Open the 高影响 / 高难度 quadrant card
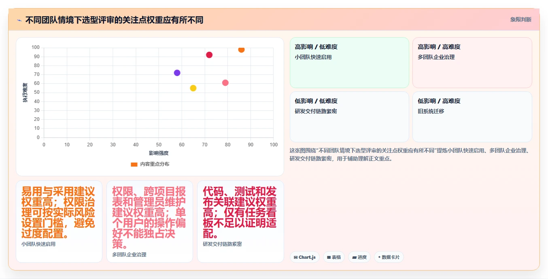Screen dimensions: 548x279 (x=472, y=63)
